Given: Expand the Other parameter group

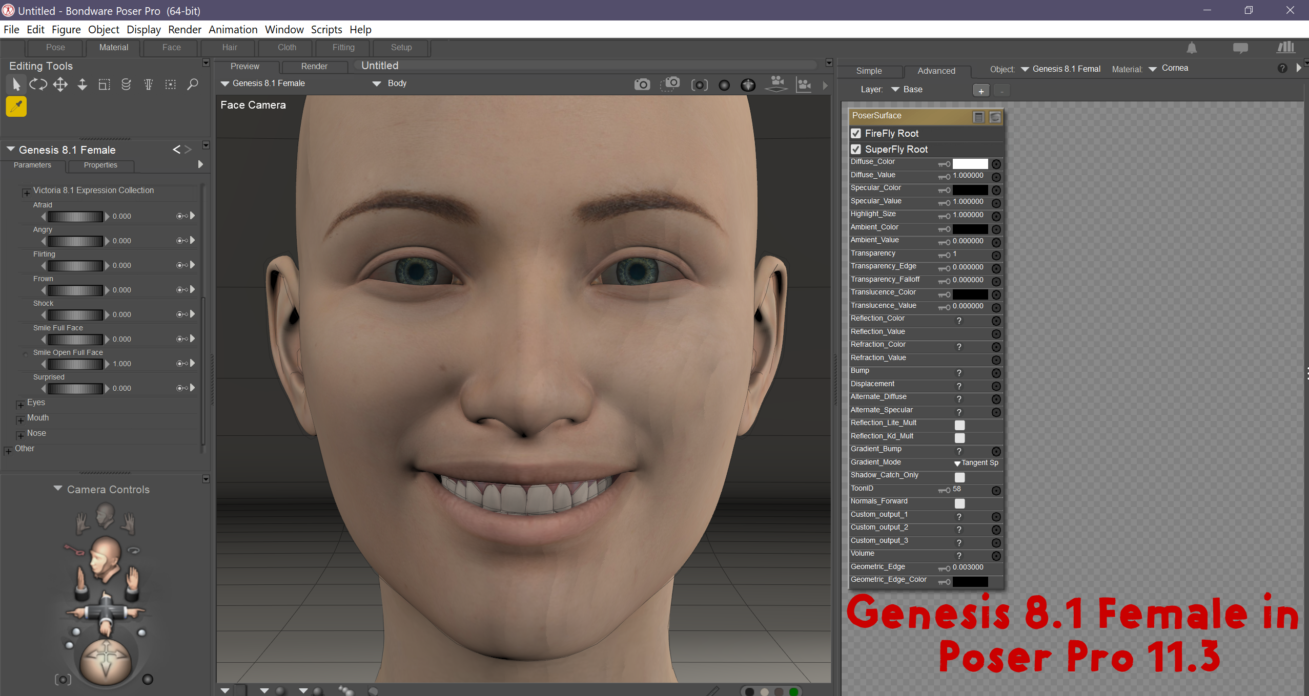Looking at the screenshot, I should (x=8, y=451).
